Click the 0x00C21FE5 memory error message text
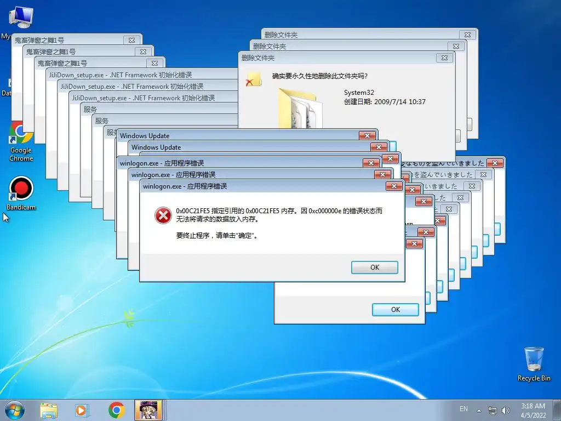561x421 pixels. point(279,215)
